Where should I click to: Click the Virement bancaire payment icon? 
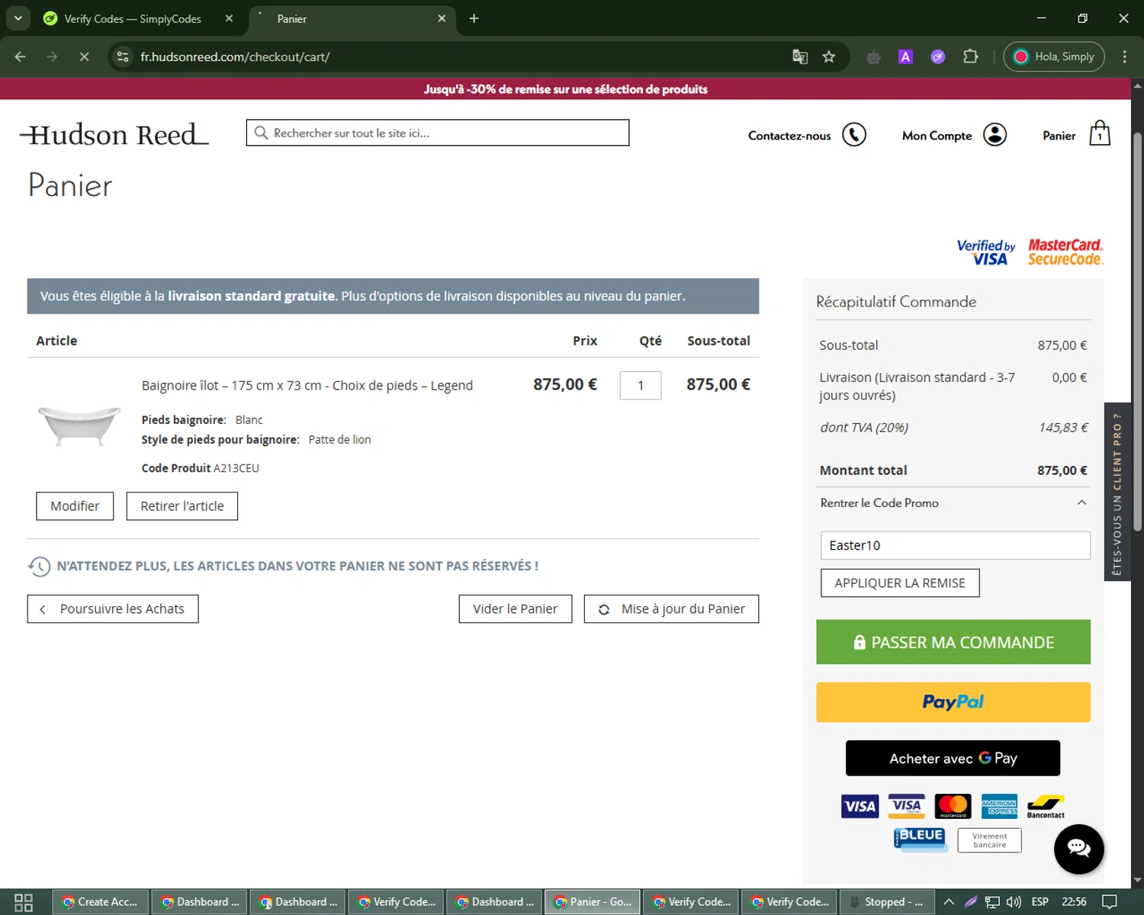990,840
